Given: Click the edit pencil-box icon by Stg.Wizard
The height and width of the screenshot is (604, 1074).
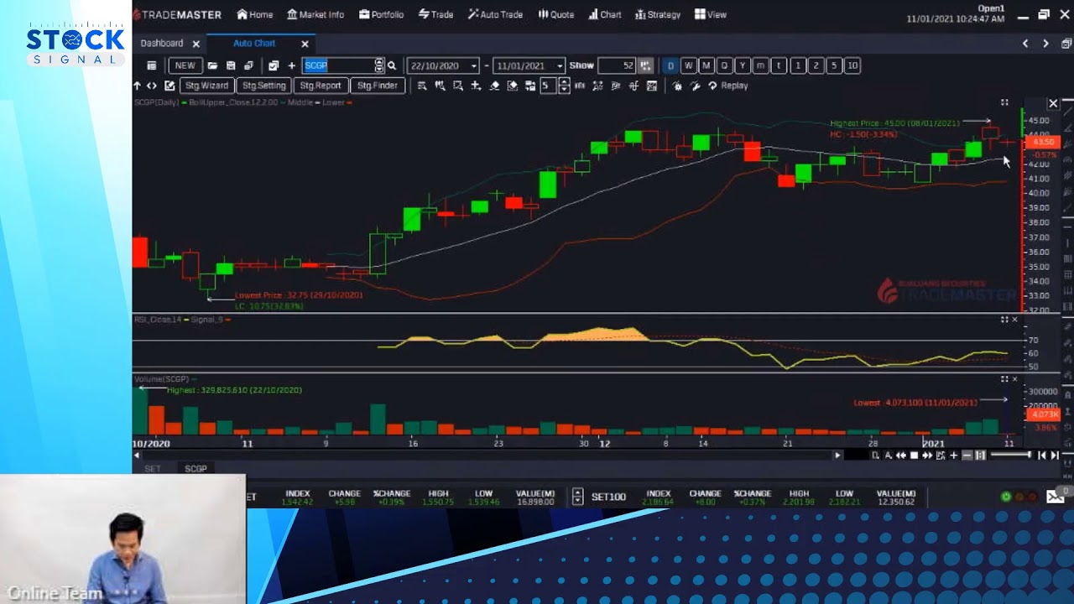Looking at the screenshot, I should (169, 86).
